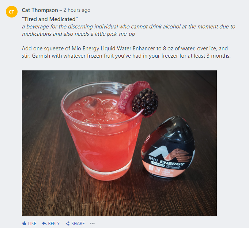Open the attached drink photo
Viewport: 249px width, 228px height.
pos(119,143)
